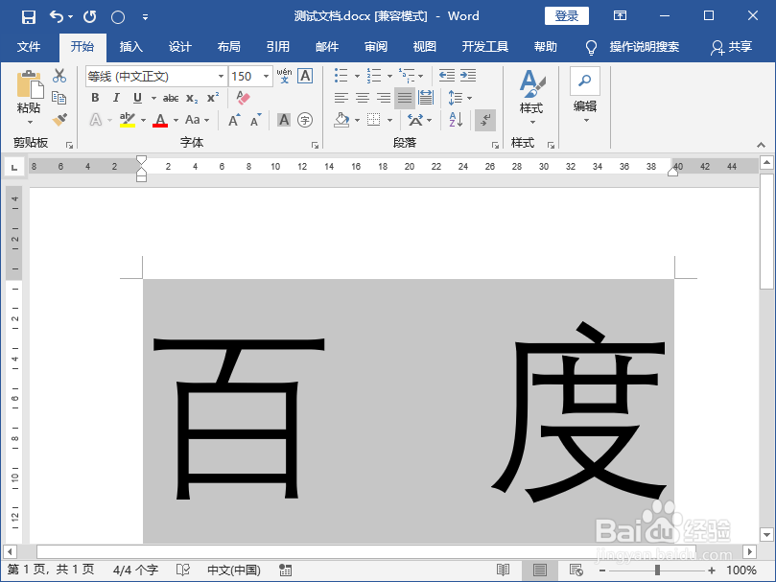The width and height of the screenshot is (776, 582).
Task: Expand font color dropdown arrow
Action: tap(176, 120)
